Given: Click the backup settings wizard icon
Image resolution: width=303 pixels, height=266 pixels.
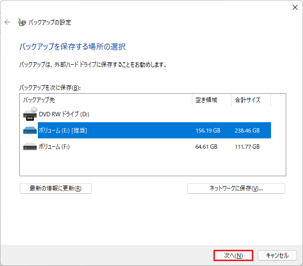Looking at the screenshot, I should [x=22, y=22].
